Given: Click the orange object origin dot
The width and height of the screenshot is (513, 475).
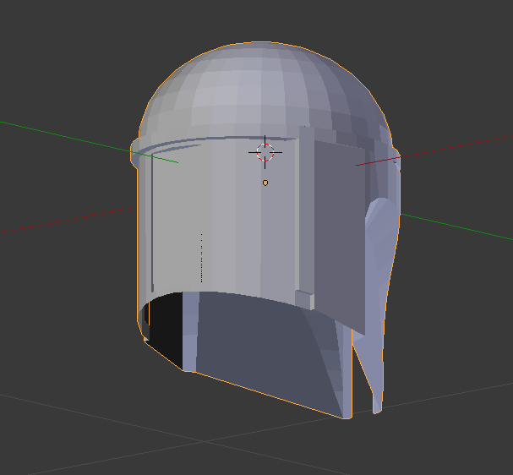Looking at the screenshot, I should pyautogui.click(x=265, y=183).
